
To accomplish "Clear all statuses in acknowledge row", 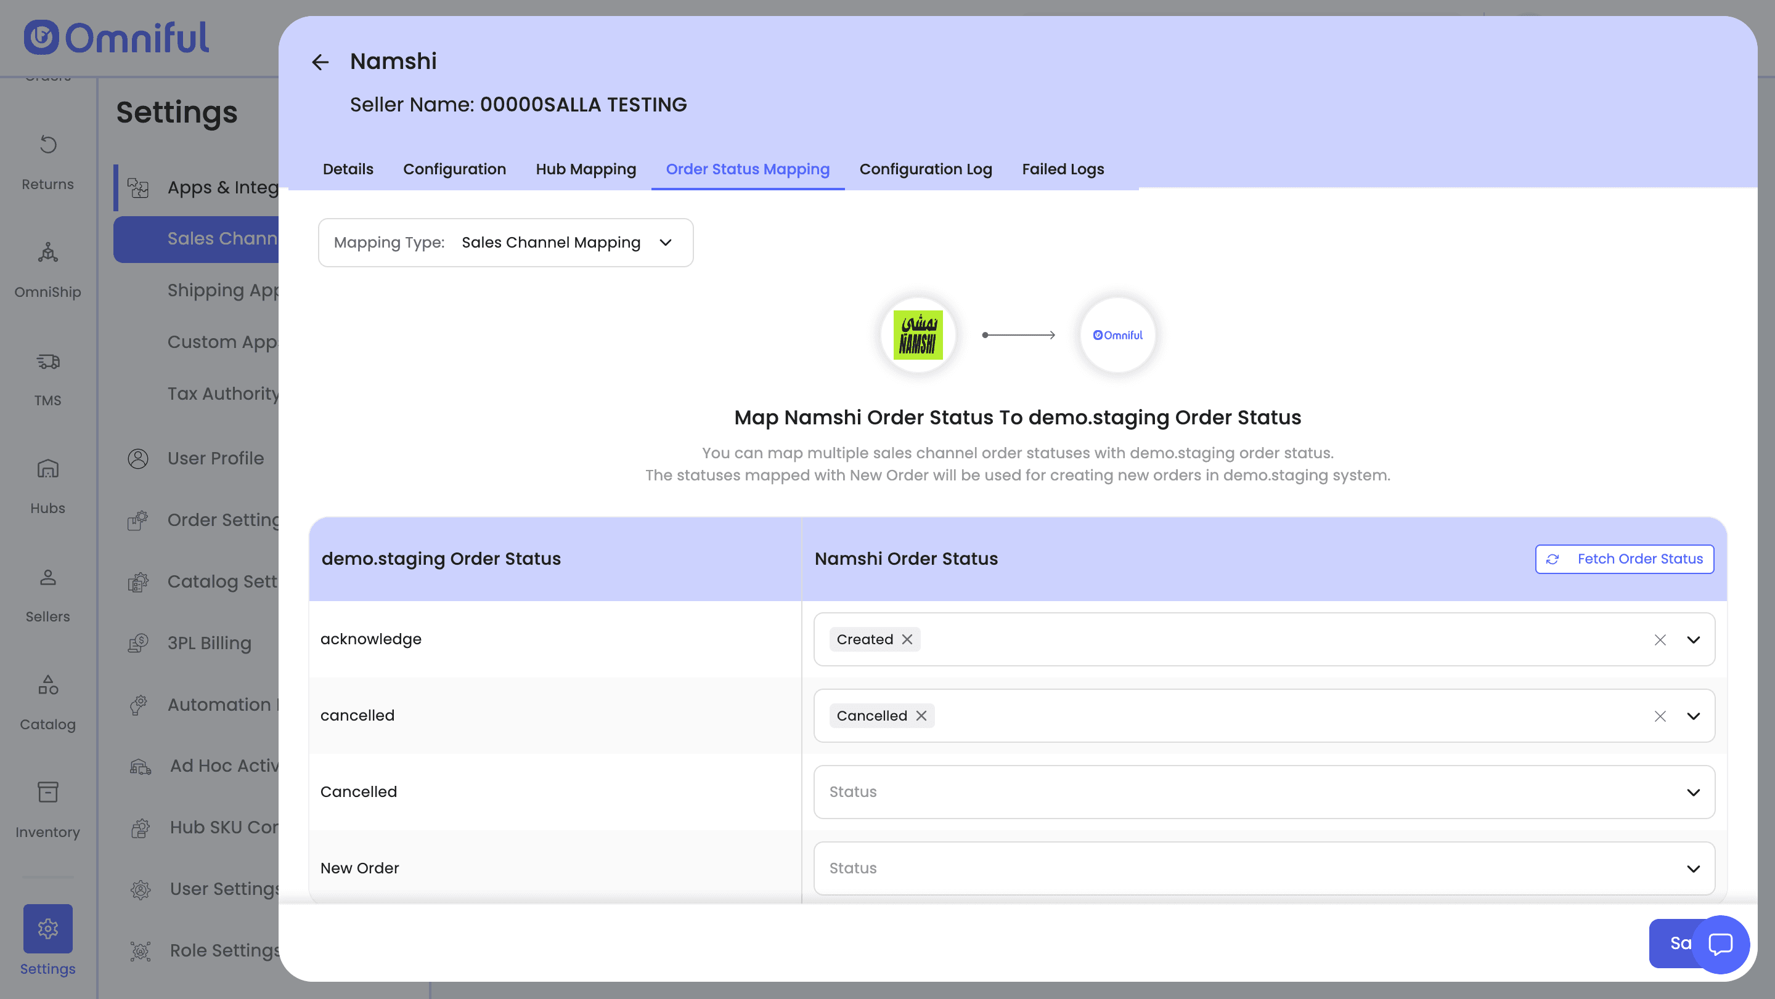I will tap(1659, 639).
